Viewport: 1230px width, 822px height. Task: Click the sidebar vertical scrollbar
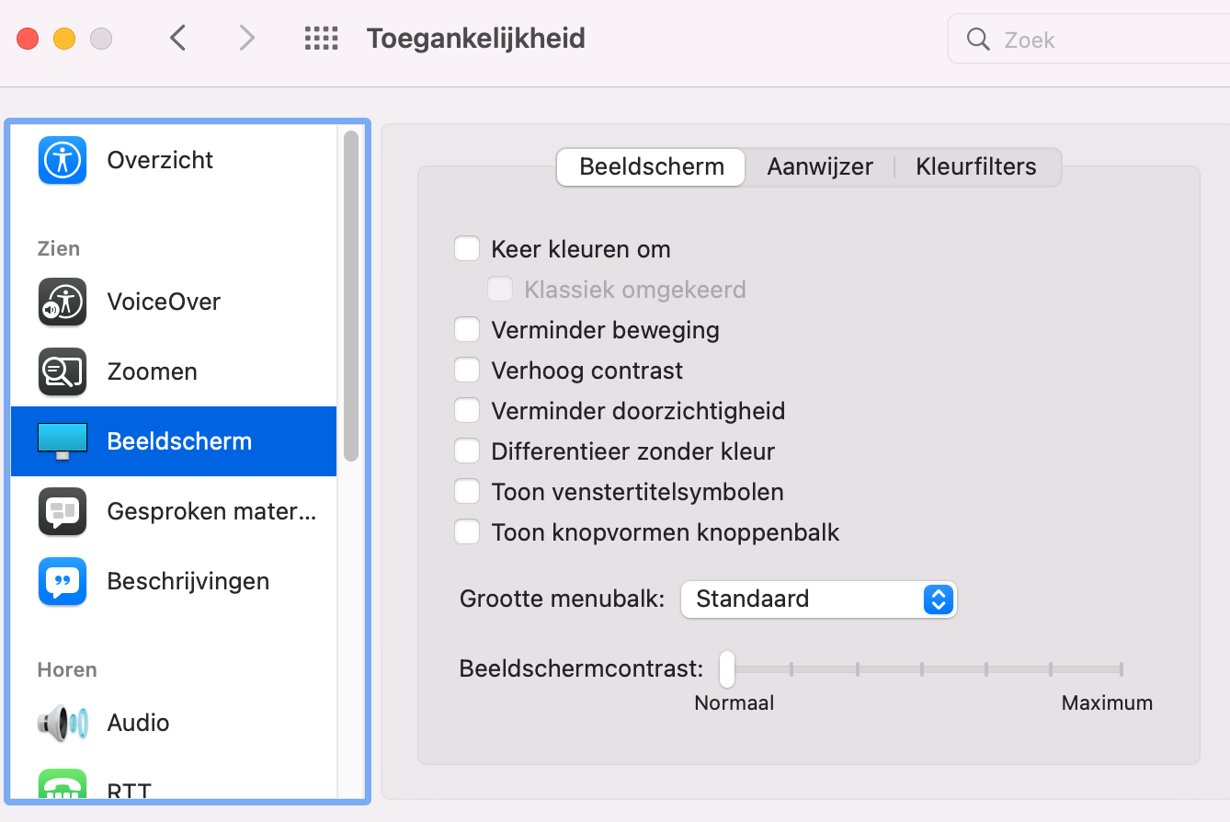[350, 294]
